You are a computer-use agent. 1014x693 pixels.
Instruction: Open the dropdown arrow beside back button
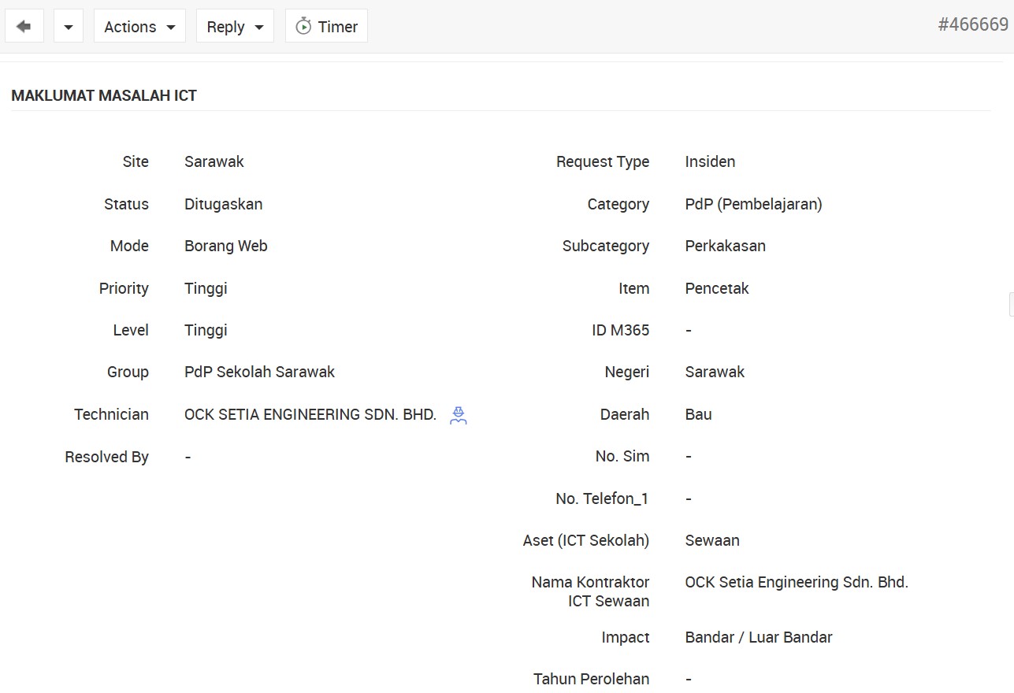point(69,27)
